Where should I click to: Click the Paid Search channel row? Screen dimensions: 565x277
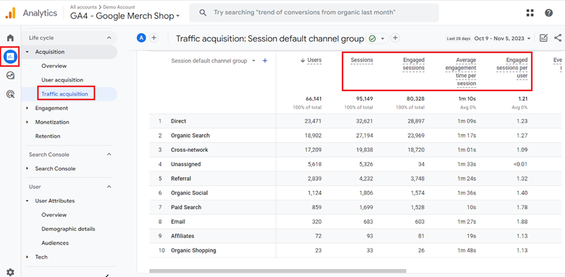[x=357, y=207]
